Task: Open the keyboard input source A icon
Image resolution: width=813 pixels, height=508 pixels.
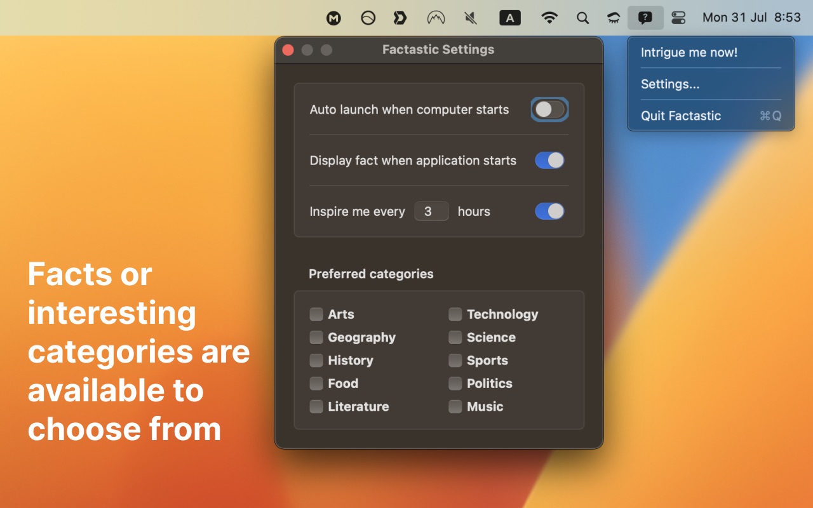Action: point(509,18)
